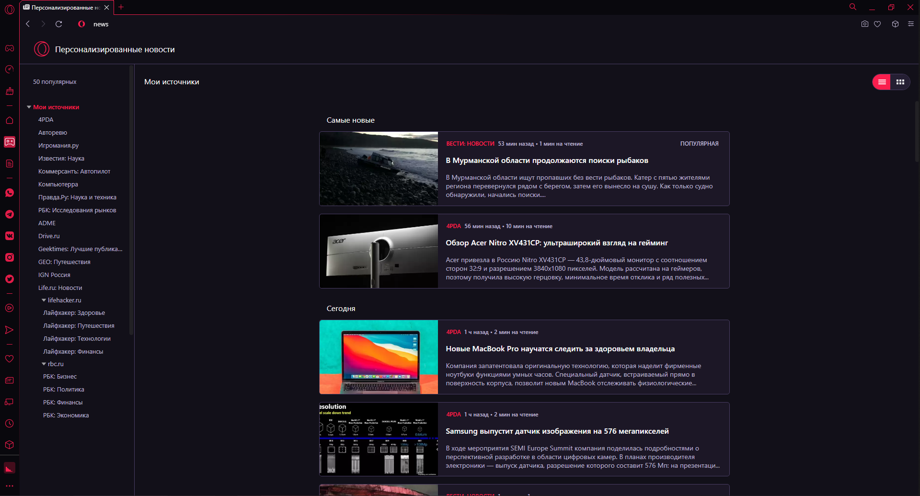Screen dimensions: 920x496
Task: Open History clock icon in sidebar
Action: pyautogui.click(x=10, y=424)
